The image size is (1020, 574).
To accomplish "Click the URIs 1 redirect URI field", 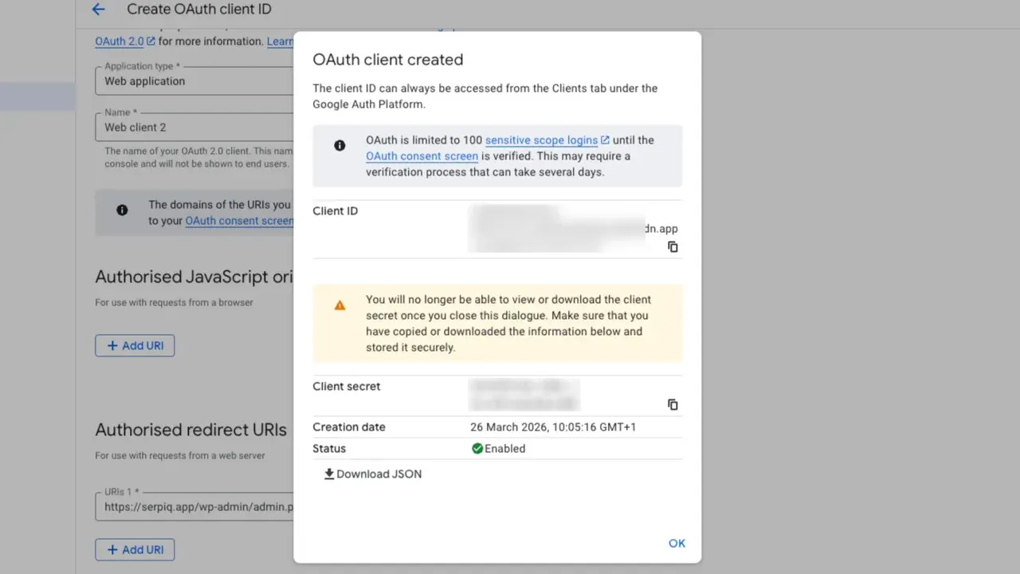I will point(195,507).
